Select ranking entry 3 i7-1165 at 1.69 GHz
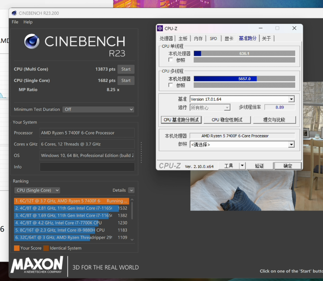Image resolution: width=323 pixels, height=281 pixels. (71, 215)
